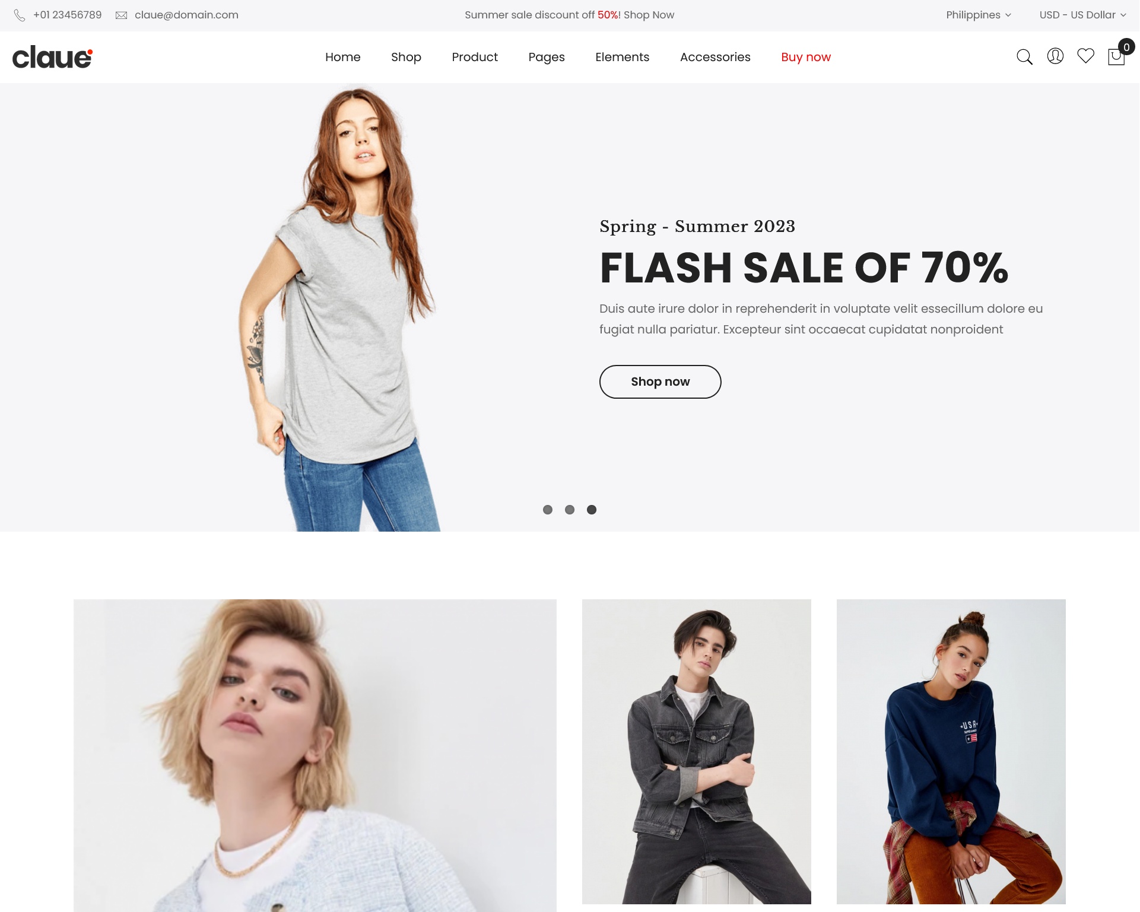1140x912 pixels.
Task: Click the wishlist heart icon
Action: point(1086,57)
